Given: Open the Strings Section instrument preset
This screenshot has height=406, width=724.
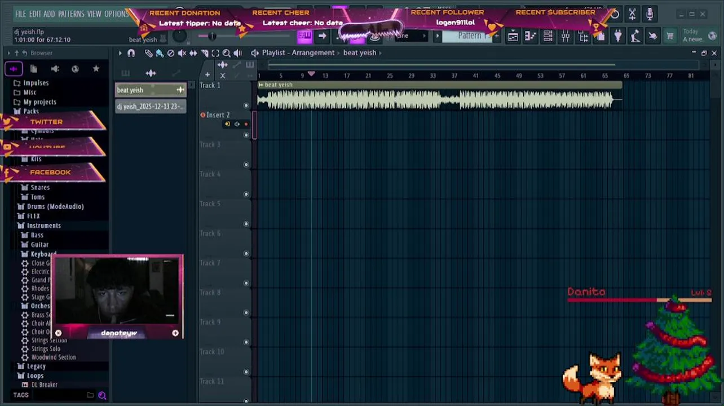Looking at the screenshot, I should (49, 341).
